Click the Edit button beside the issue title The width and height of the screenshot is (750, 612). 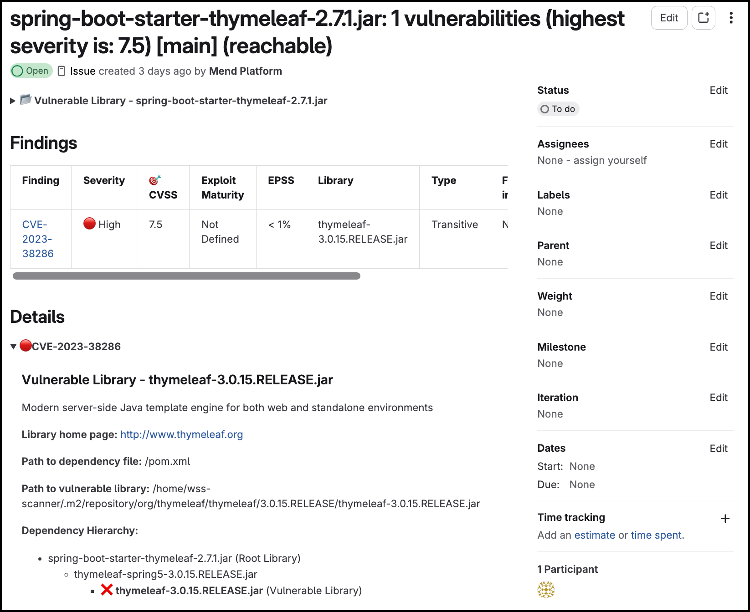pyautogui.click(x=669, y=18)
